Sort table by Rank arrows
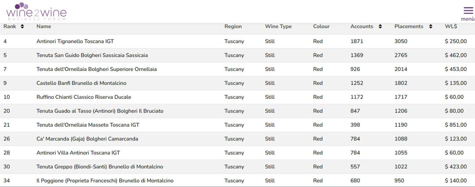Viewport: 475px width, 187px height. 22,26
